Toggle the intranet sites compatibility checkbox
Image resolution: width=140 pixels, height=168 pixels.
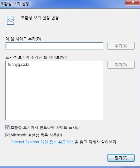click(7, 128)
